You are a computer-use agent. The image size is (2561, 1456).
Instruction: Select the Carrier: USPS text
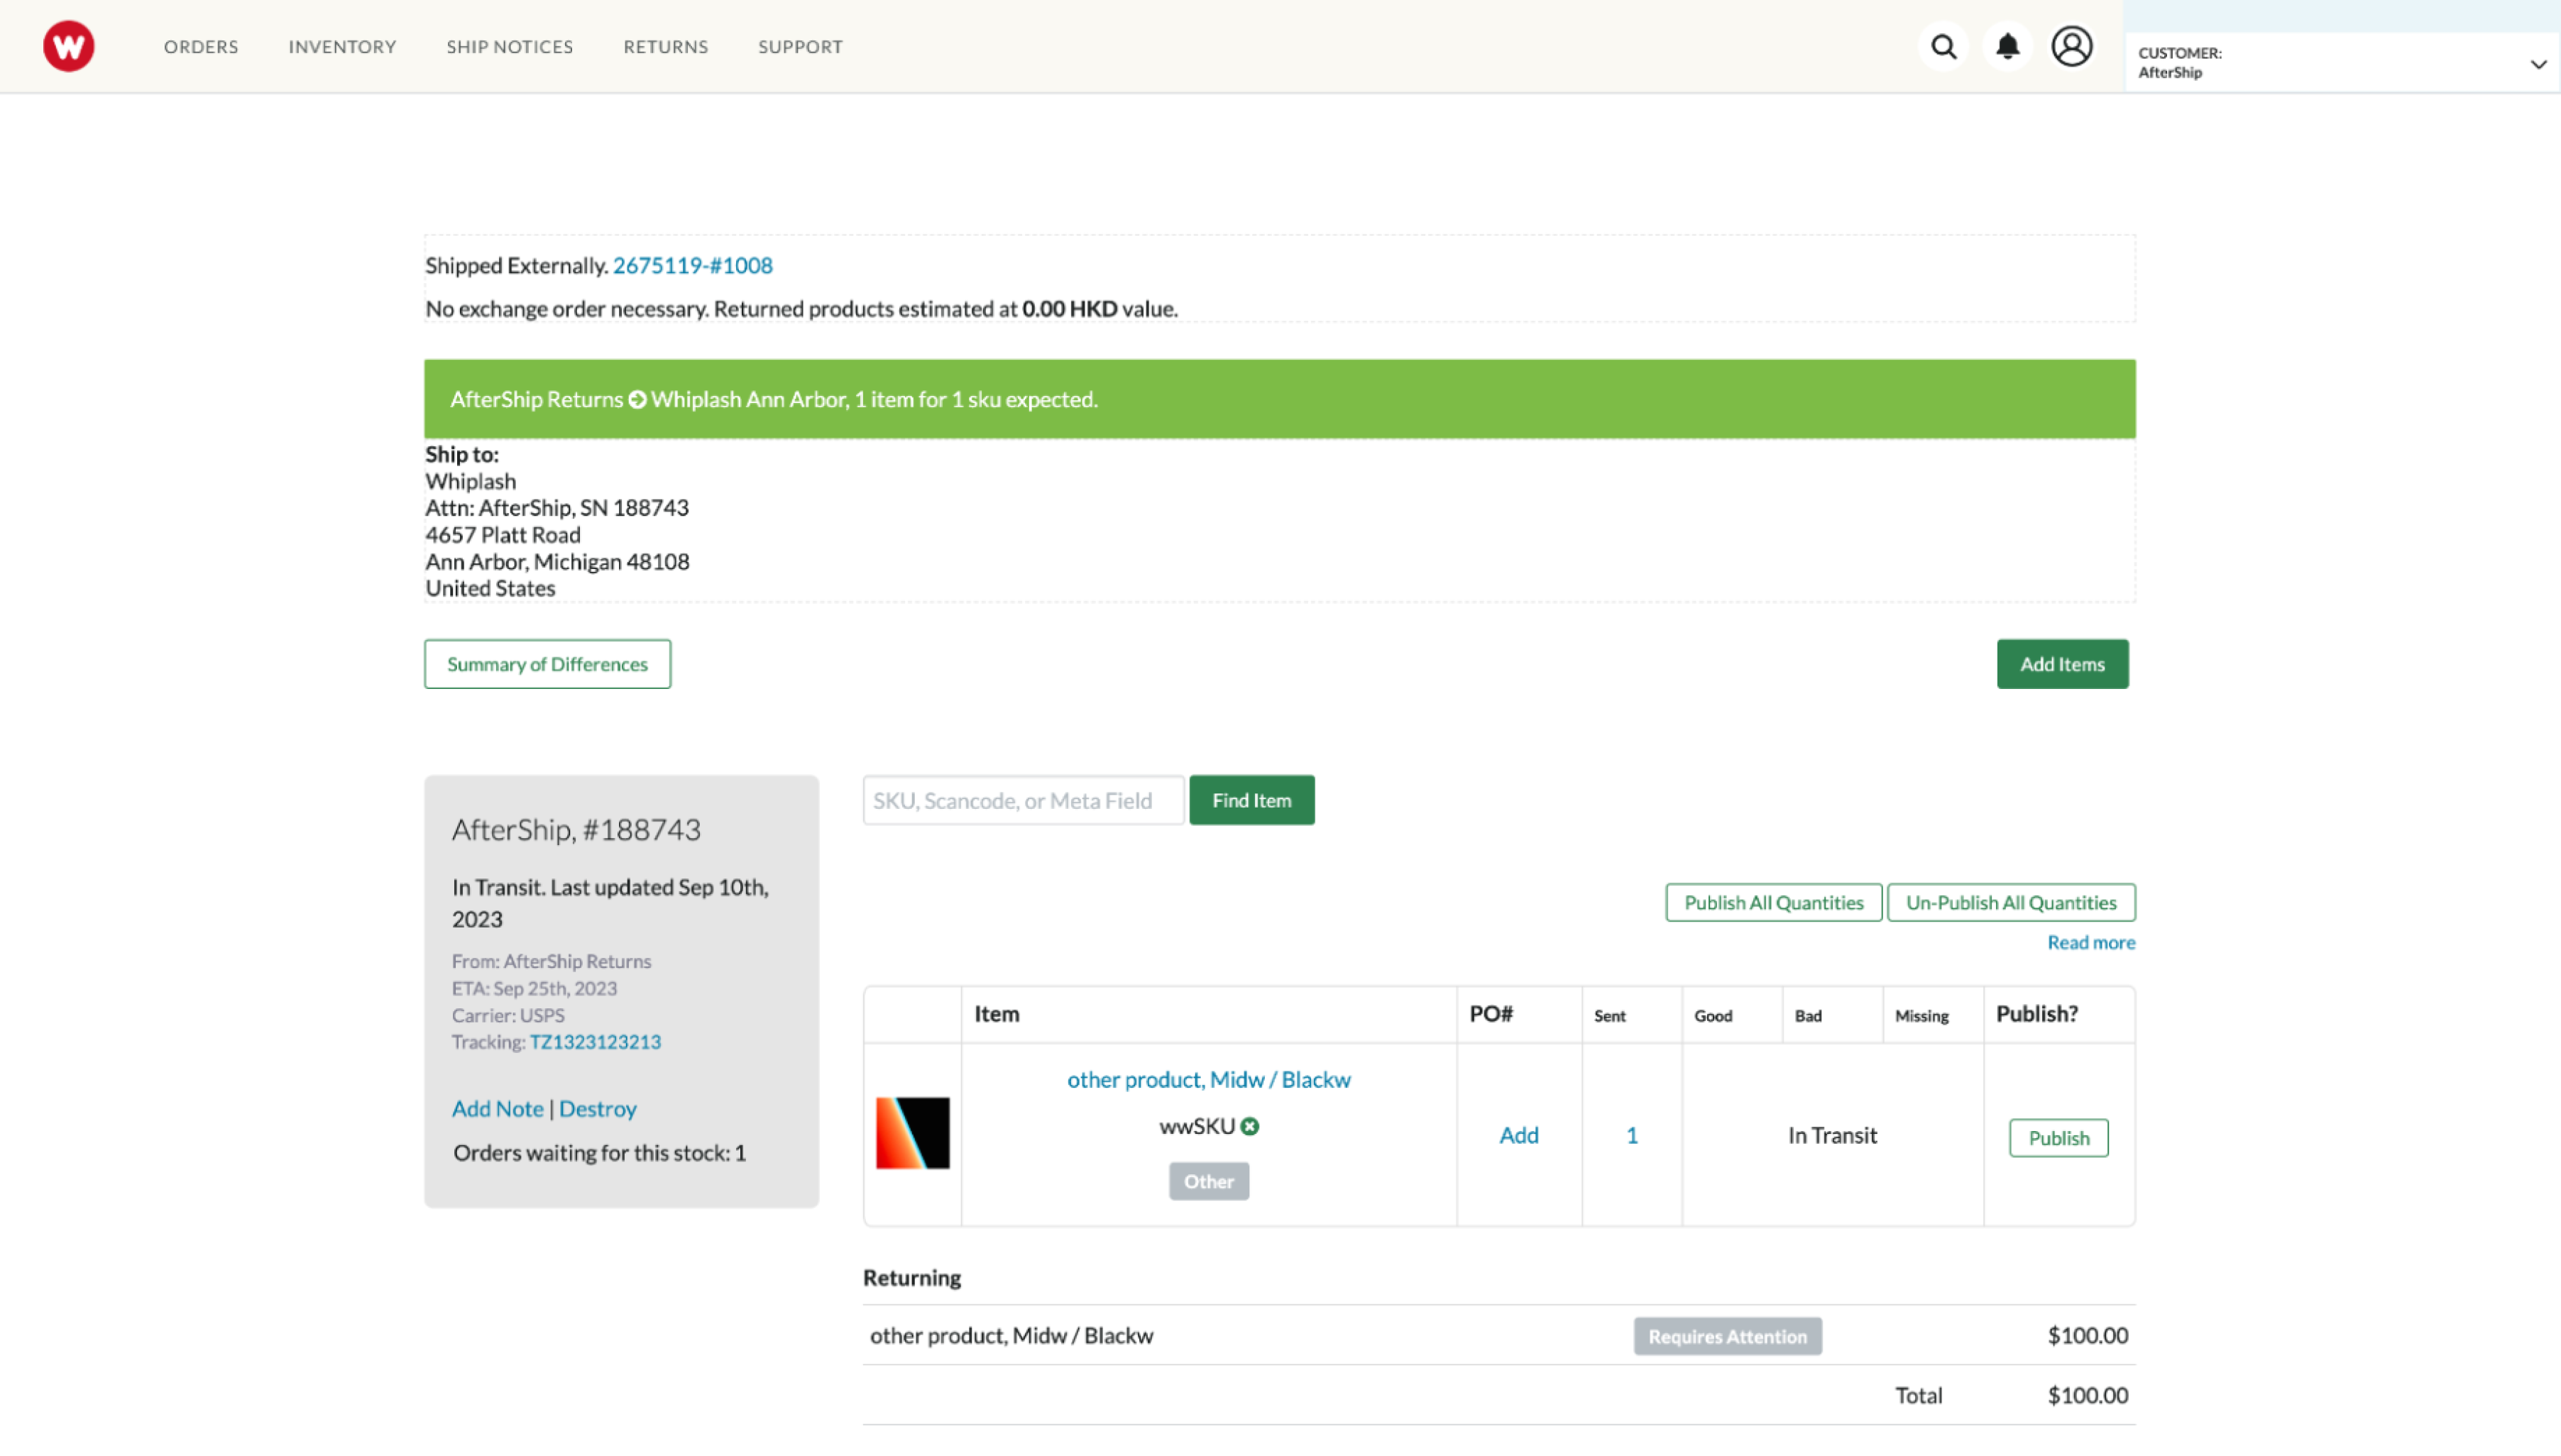(x=508, y=1015)
